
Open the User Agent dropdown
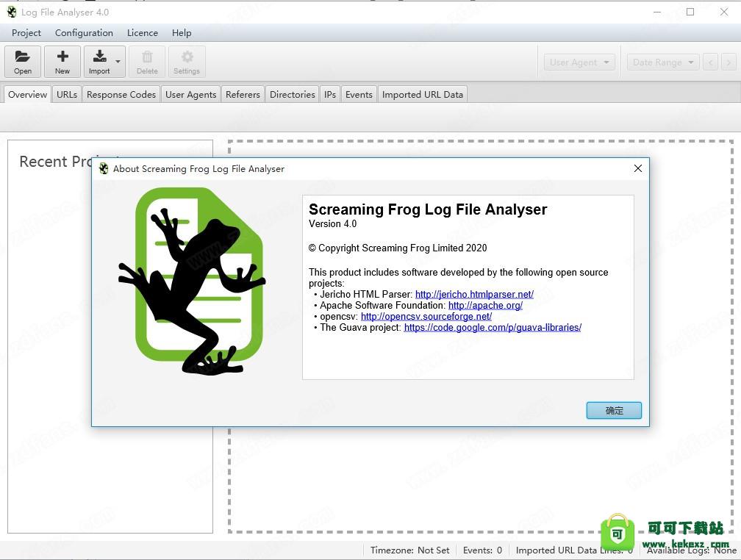579,62
